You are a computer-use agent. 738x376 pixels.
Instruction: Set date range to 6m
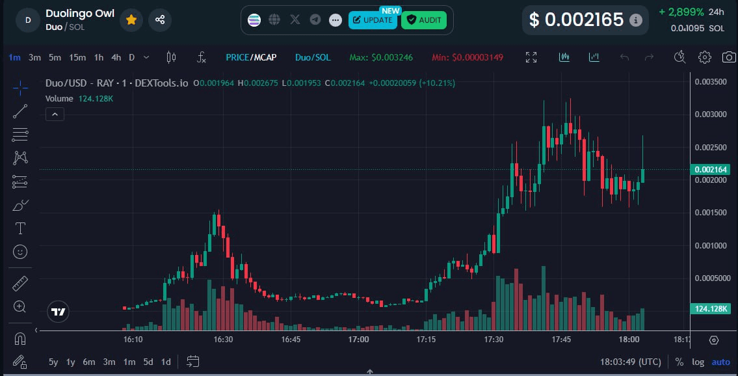(89, 362)
